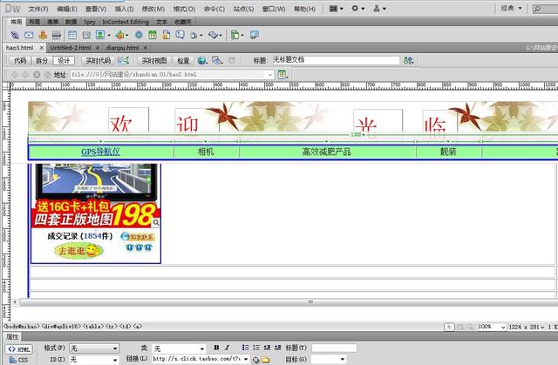Open the 修改(M) menu
The width and height of the screenshot is (558, 365).
pos(152,8)
